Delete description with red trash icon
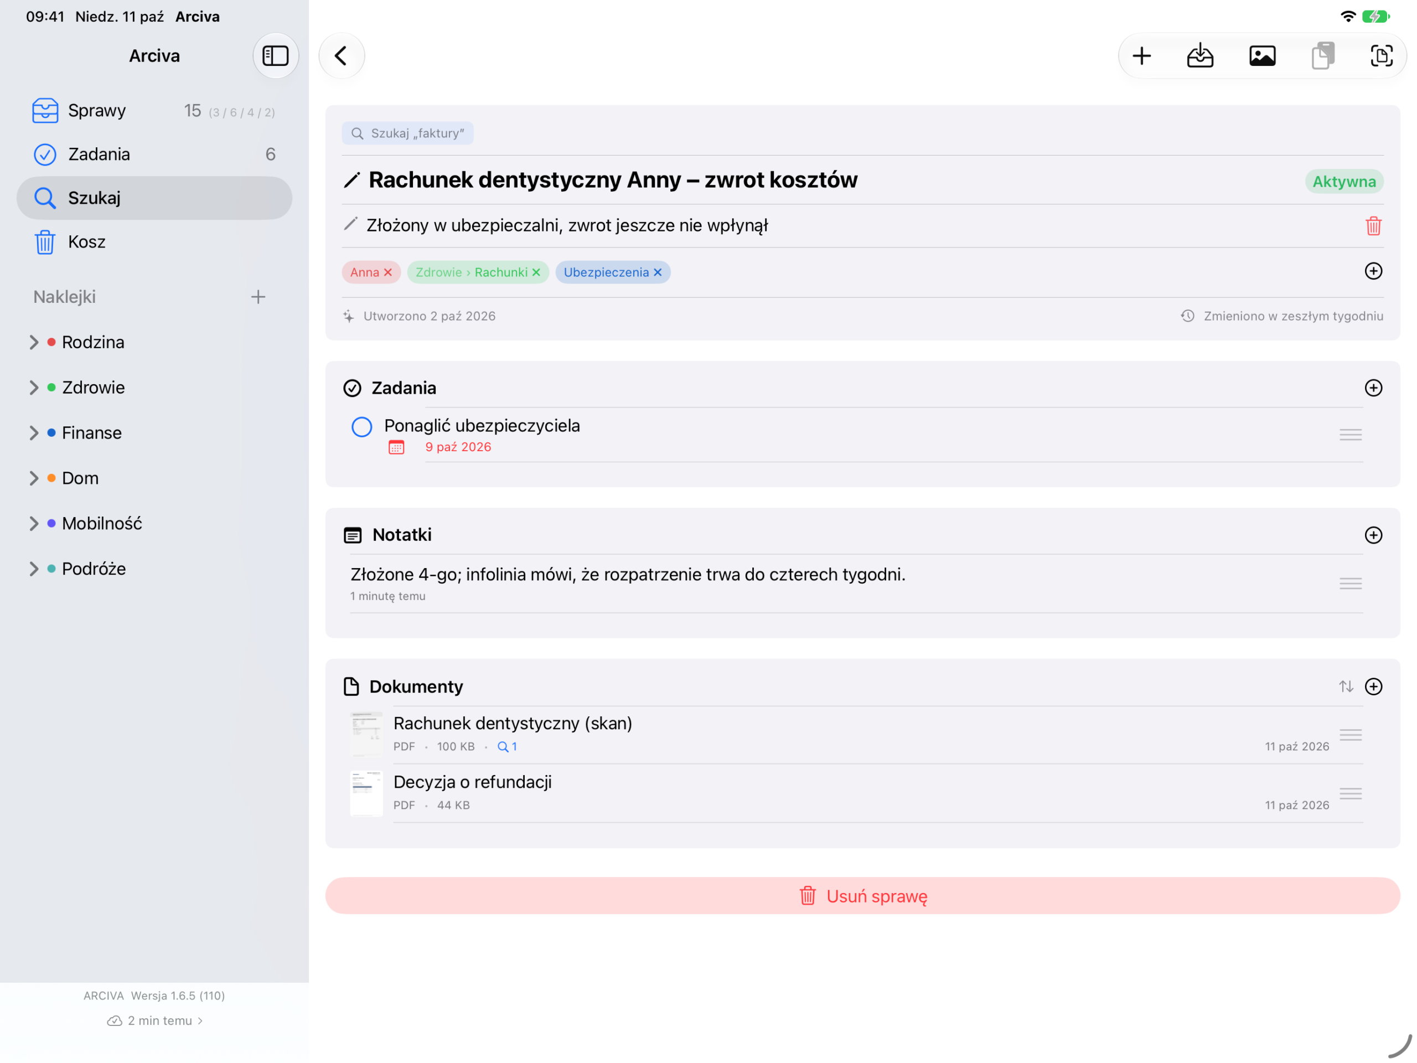 (x=1373, y=225)
